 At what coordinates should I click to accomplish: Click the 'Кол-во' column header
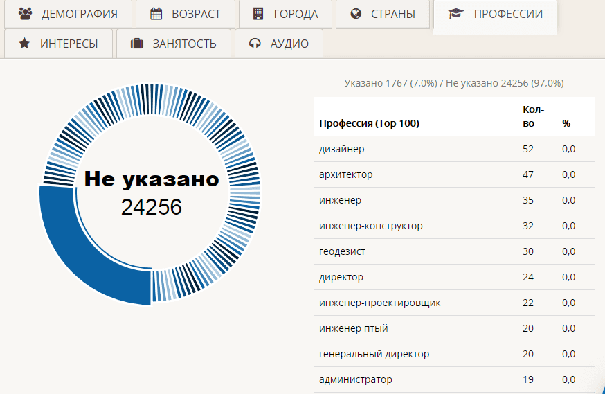[533, 116]
